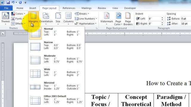Click the Redo icon
The image size is (191, 107).
(20, 2)
